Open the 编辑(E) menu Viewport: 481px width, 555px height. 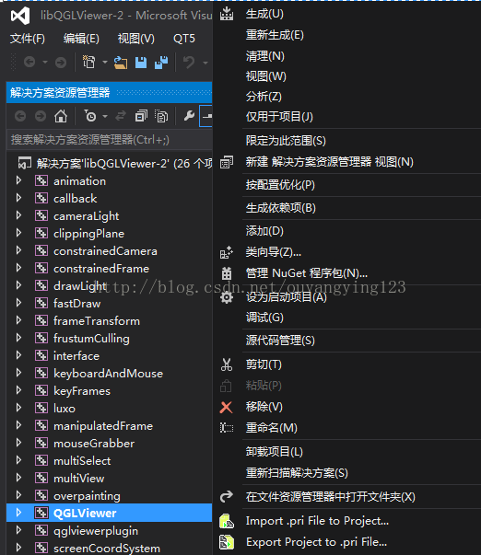coord(81,39)
